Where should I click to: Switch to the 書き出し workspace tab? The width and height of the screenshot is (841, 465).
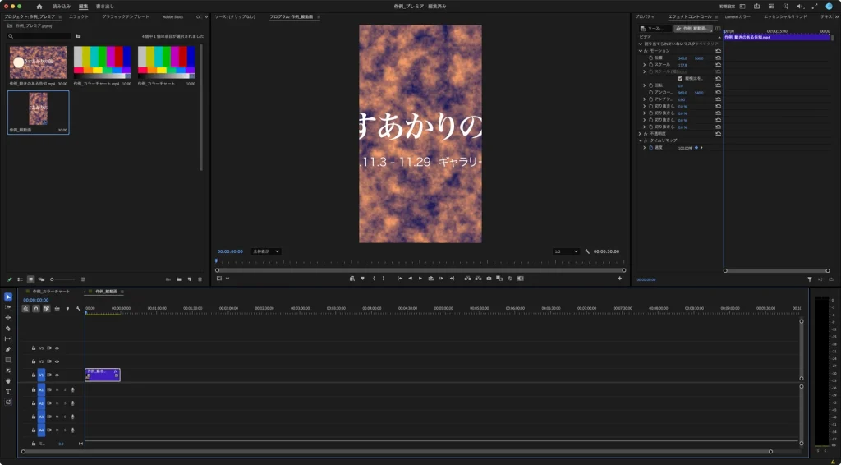(105, 7)
